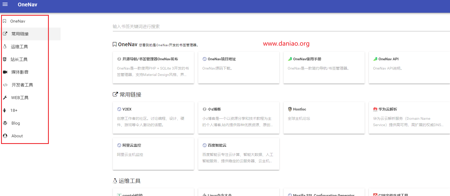Image resolution: width=450 pixels, height=196 pixels.
Task: Select 媒体影音 in the sidebar
Action: tap(20, 72)
